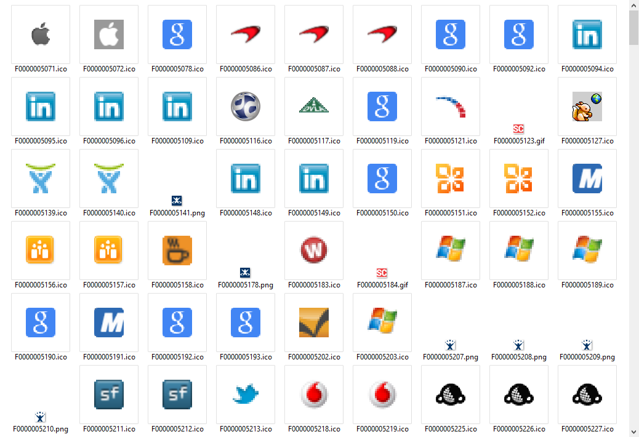Click the small blue star icon F0000005141.png
Viewport: 639px width, 437px height.
click(177, 201)
